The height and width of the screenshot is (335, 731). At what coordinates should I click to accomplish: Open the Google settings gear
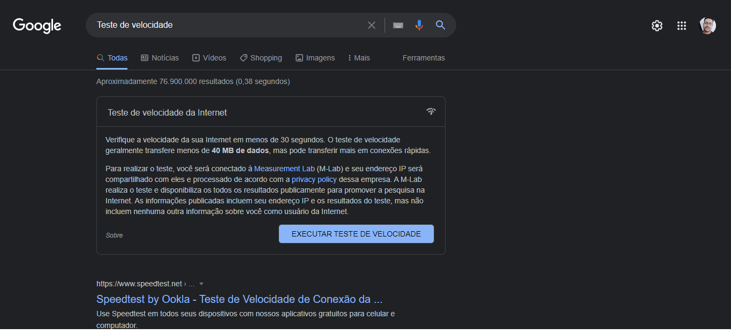pos(657,26)
